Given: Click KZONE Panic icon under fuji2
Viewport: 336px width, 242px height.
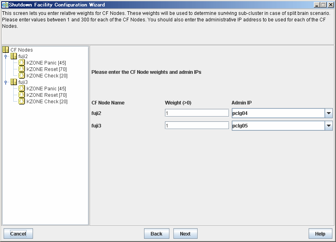Looking at the screenshot, I should (x=22, y=63).
